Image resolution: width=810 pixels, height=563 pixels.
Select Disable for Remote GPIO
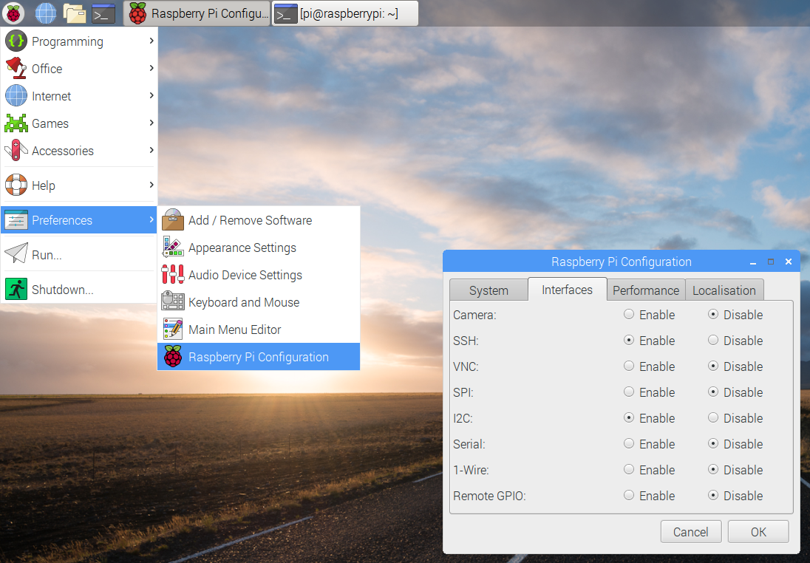[x=713, y=495]
